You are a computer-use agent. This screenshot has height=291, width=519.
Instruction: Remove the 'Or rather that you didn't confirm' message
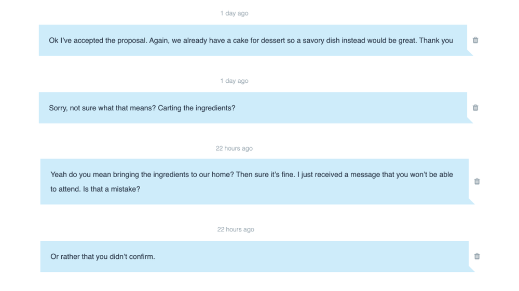(477, 256)
